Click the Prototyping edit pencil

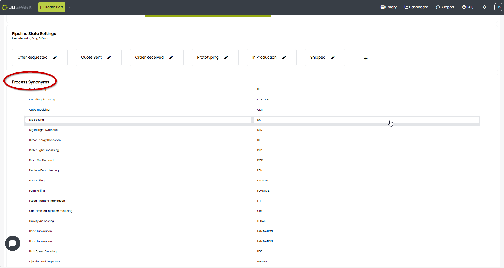coord(226,58)
